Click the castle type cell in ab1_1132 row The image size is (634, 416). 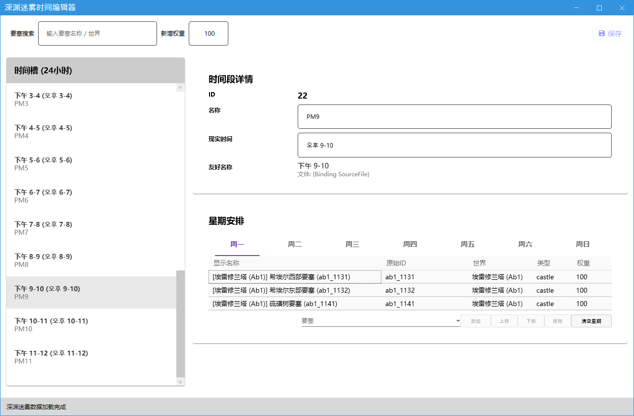point(552,290)
